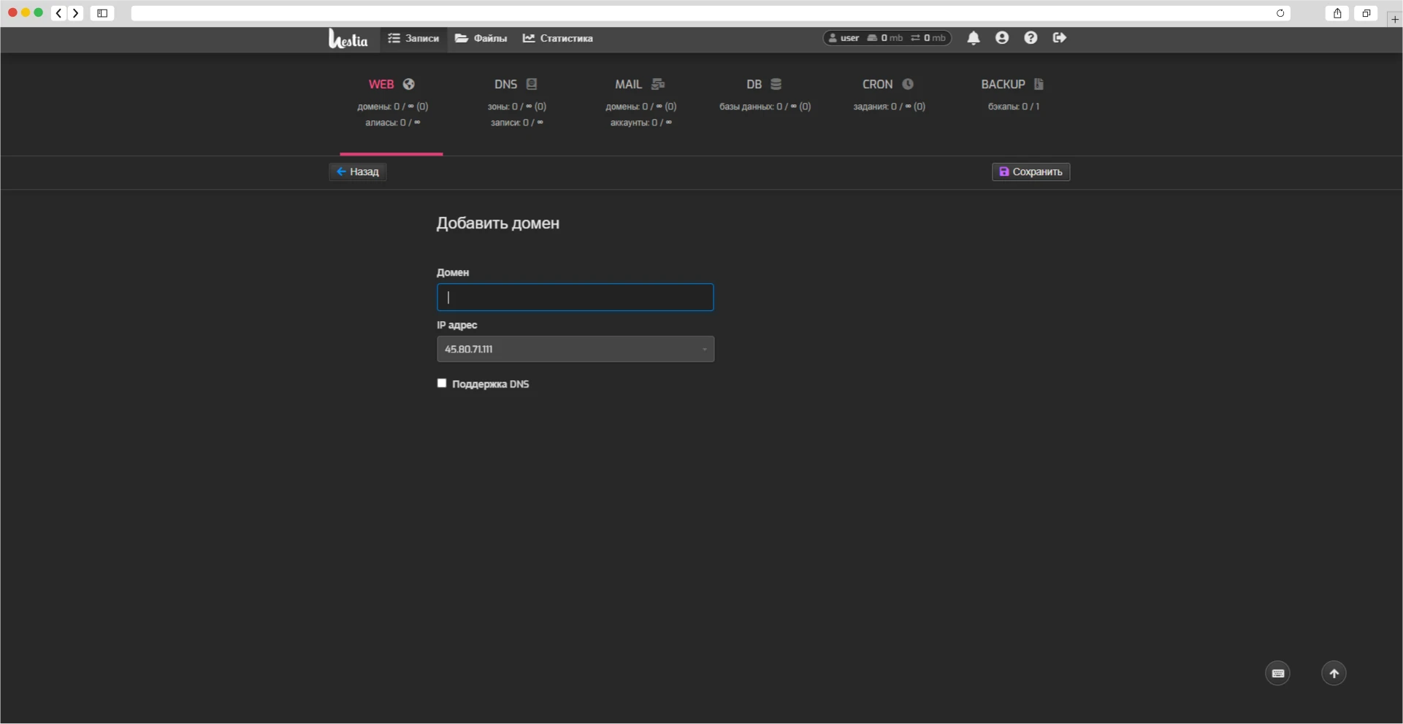Open the user profile icon
The width and height of the screenshot is (1403, 724).
tap(1001, 38)
